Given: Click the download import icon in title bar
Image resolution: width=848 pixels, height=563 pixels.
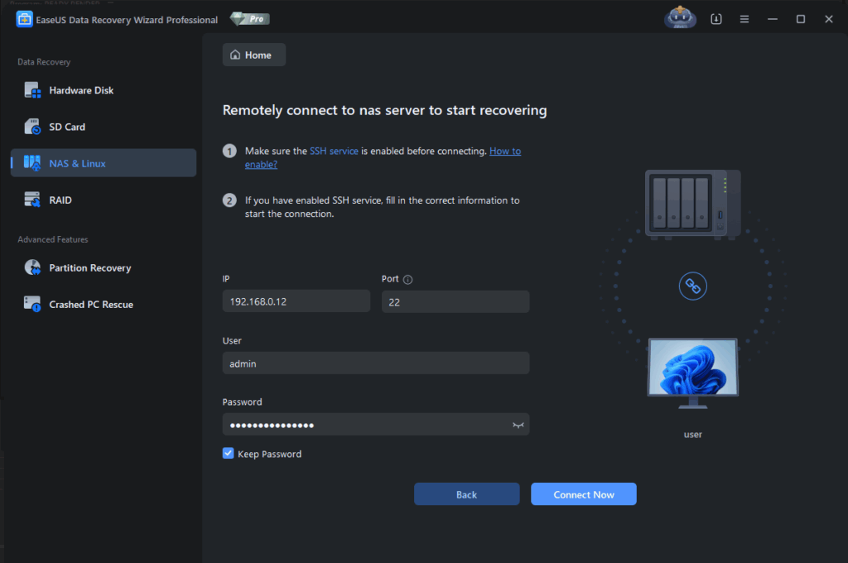Looking at the screenshot, I should click(x=716, y=20).
